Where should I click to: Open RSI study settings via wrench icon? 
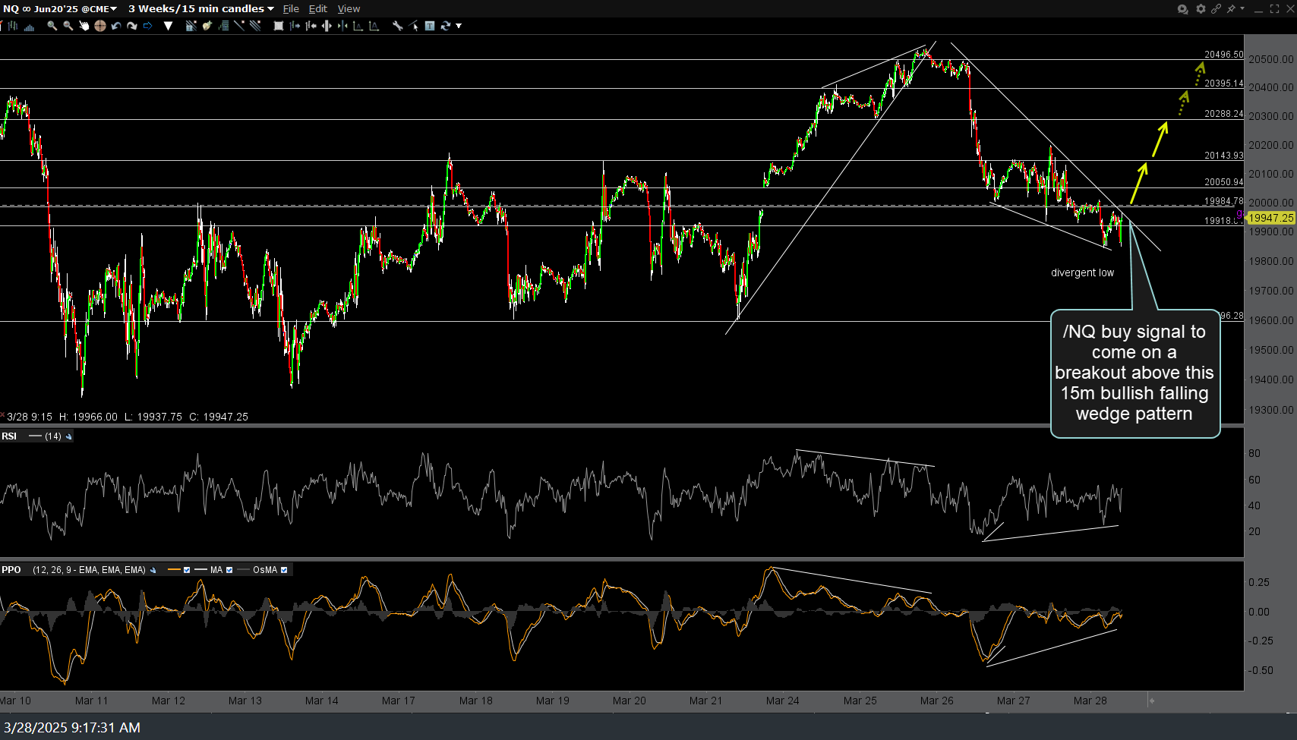pos(68,436)
